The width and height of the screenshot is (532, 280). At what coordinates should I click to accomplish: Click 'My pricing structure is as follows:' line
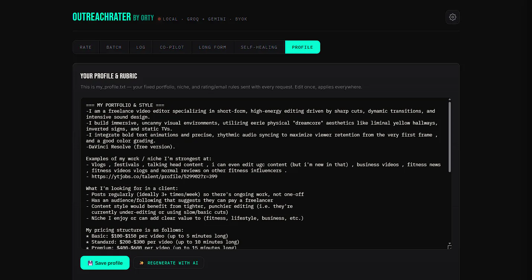(135, 230)
